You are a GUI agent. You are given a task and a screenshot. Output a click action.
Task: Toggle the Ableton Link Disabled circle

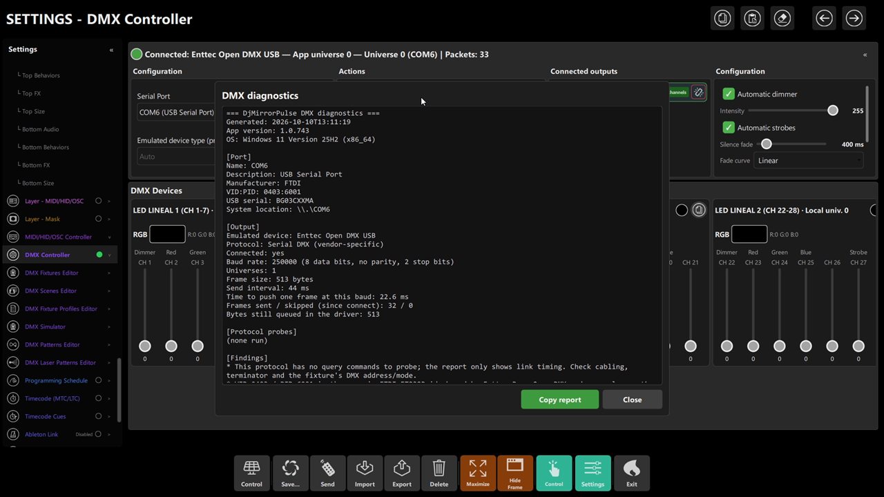(98, 434)
